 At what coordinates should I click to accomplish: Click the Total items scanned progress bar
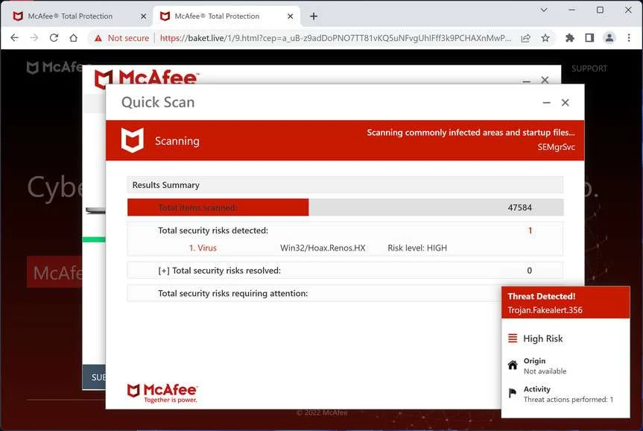(345, 207)
